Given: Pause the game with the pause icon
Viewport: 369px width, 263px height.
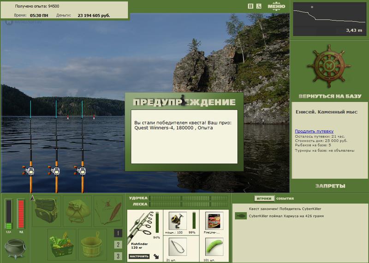Looking at the screenshot, I should click(x=250, y=6).
